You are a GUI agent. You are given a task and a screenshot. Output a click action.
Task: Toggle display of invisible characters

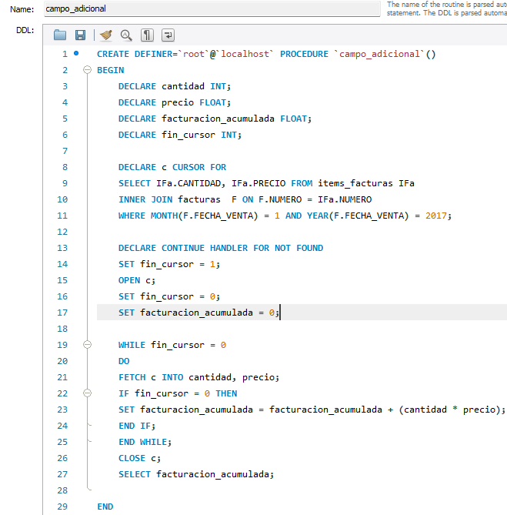click(x=147, y=35)
